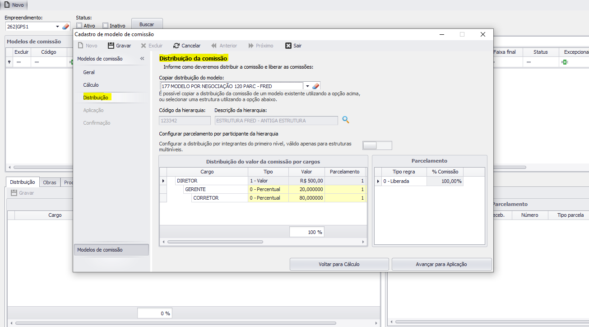
Task: Open Copiar distribuição do modelo dropdown
Action: coord(307,86)
